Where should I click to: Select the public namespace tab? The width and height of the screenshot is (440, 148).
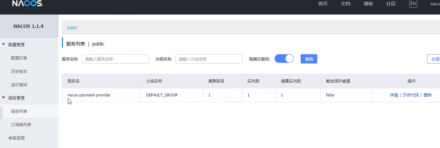coord(72,28)
